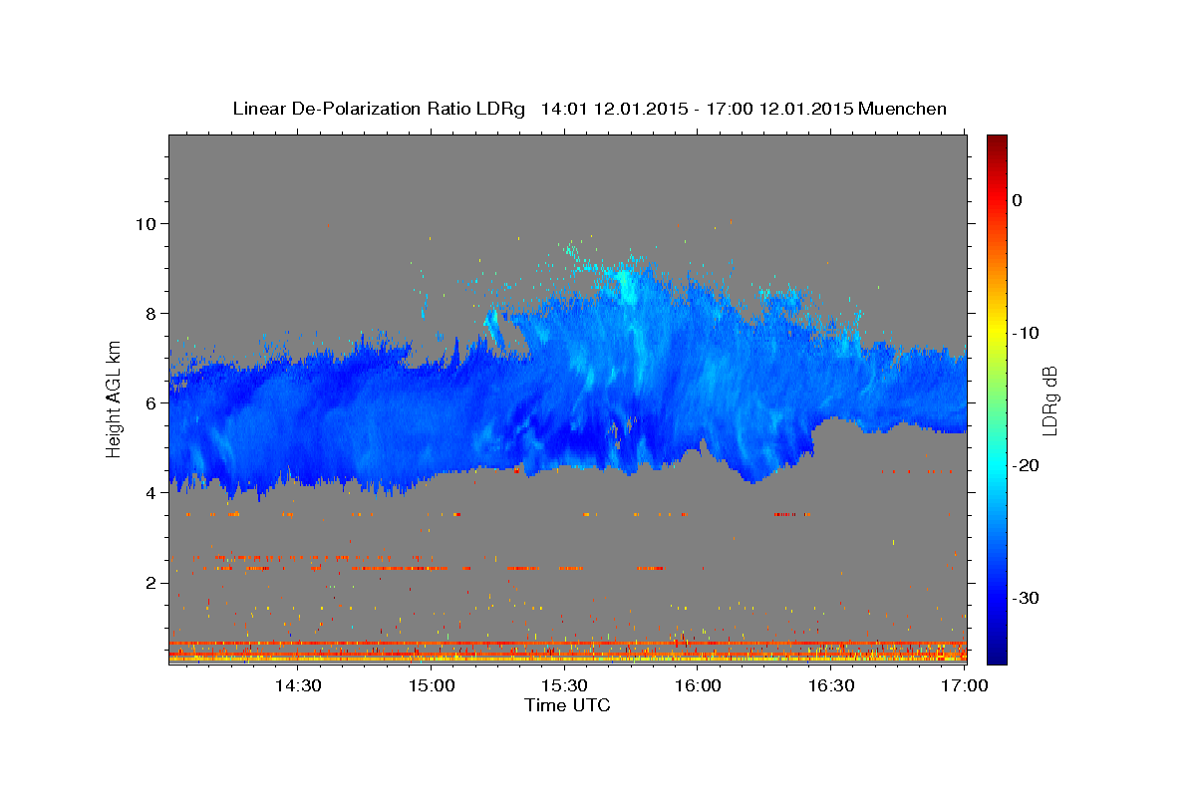The image size is (1196, 797).
Task: Click the end time "17:00 12.01.2015" in title
Action: 779,109
